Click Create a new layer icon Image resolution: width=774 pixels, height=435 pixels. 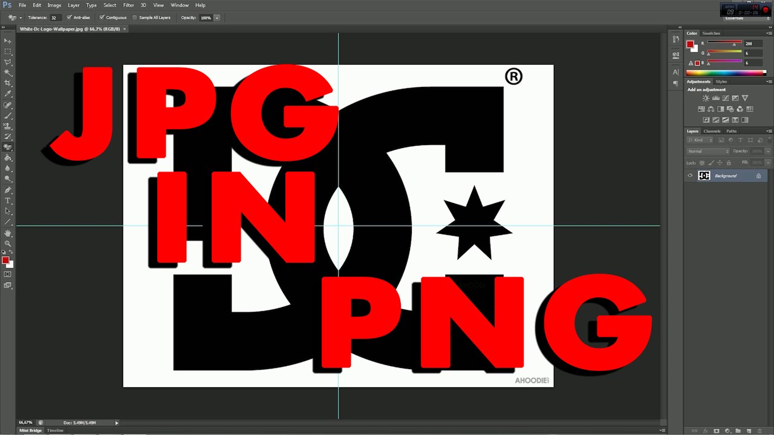tap(749, 431)
